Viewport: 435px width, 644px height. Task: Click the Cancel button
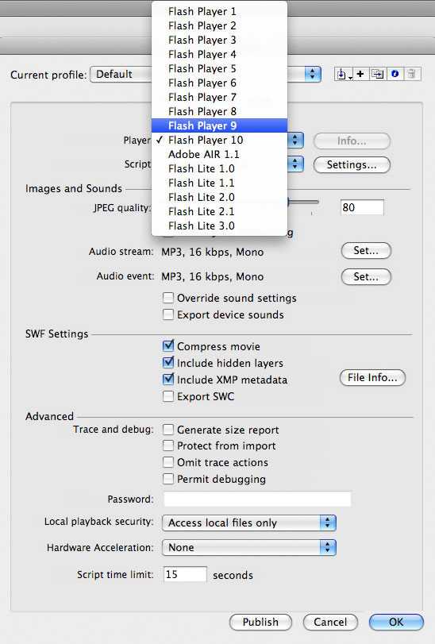(x=330, y=623)
